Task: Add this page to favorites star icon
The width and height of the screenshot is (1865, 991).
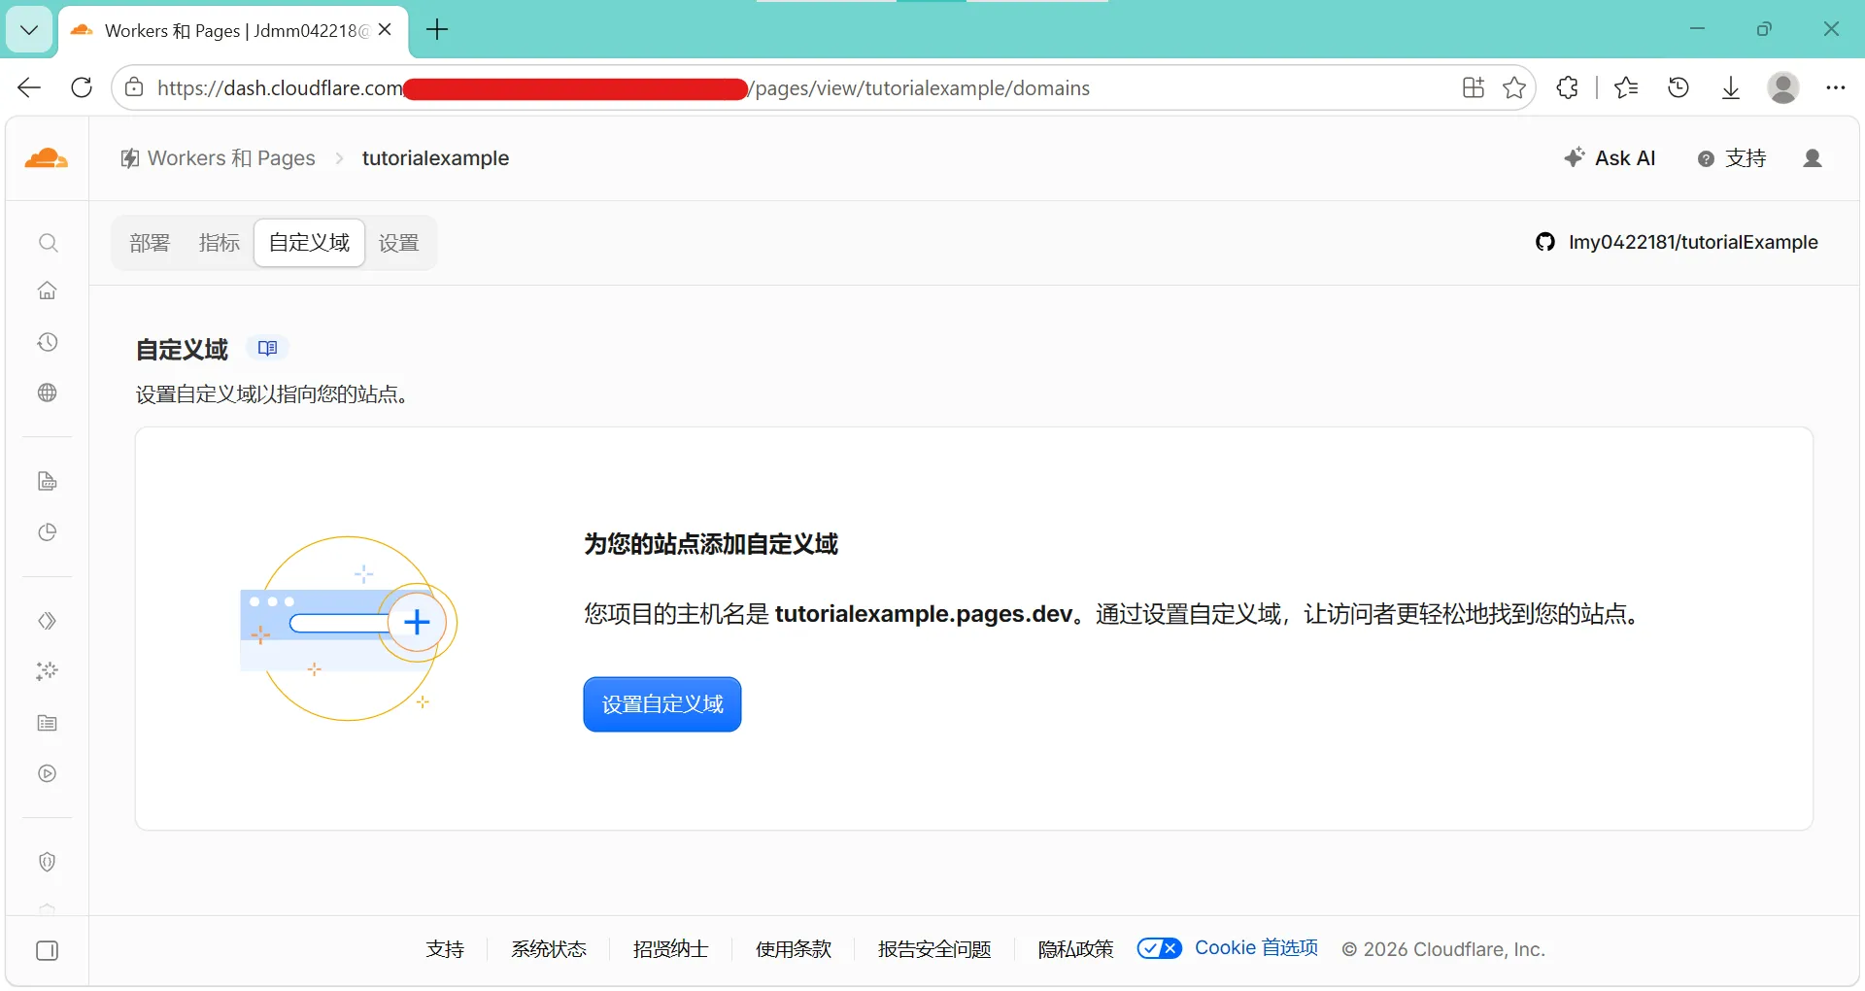Action: point(1513,87)
